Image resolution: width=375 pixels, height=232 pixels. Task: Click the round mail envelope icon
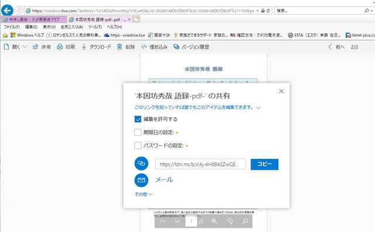pos(141,180)
